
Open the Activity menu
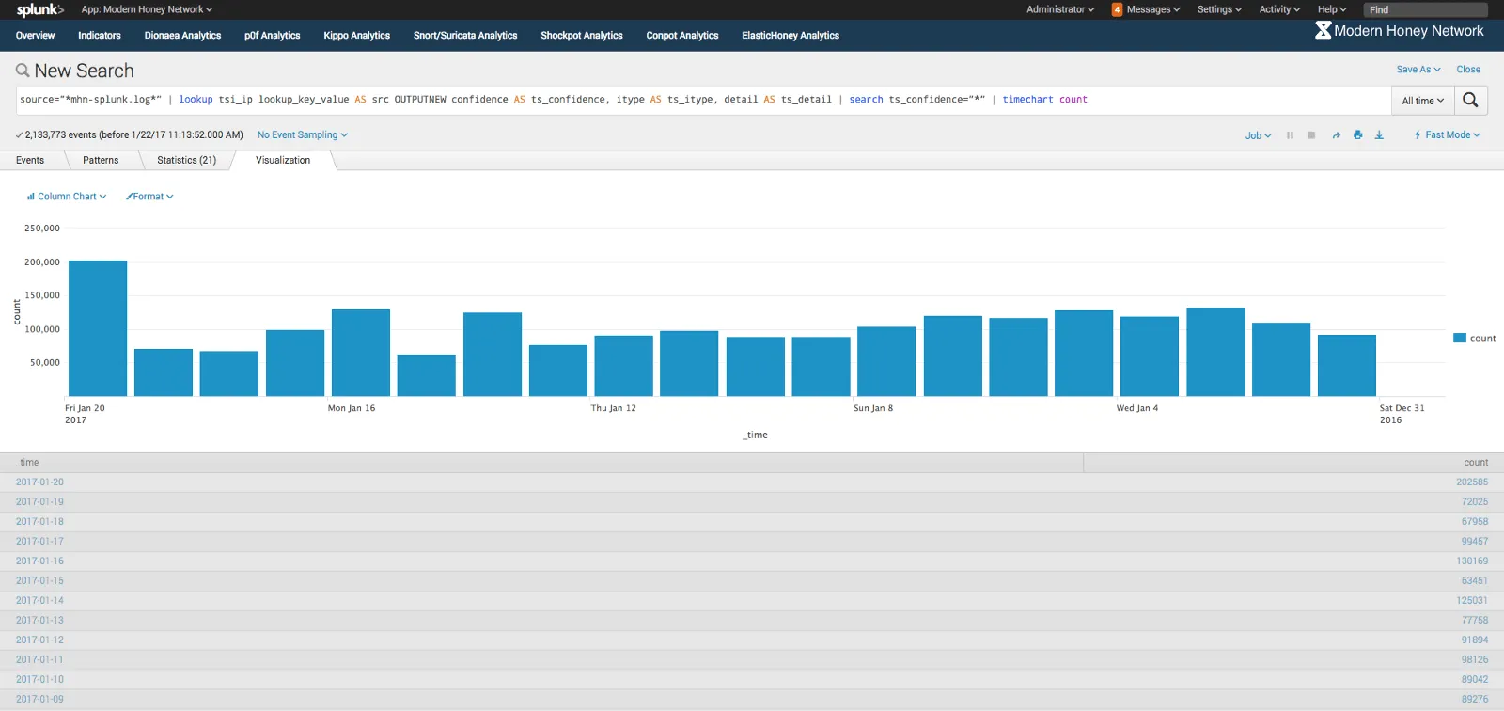(x=1279, y=9)
